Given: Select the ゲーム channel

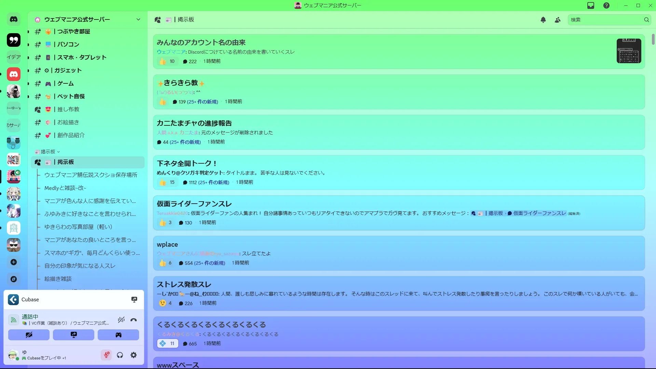Looking at the screenshot, I should tap(65, 83).
